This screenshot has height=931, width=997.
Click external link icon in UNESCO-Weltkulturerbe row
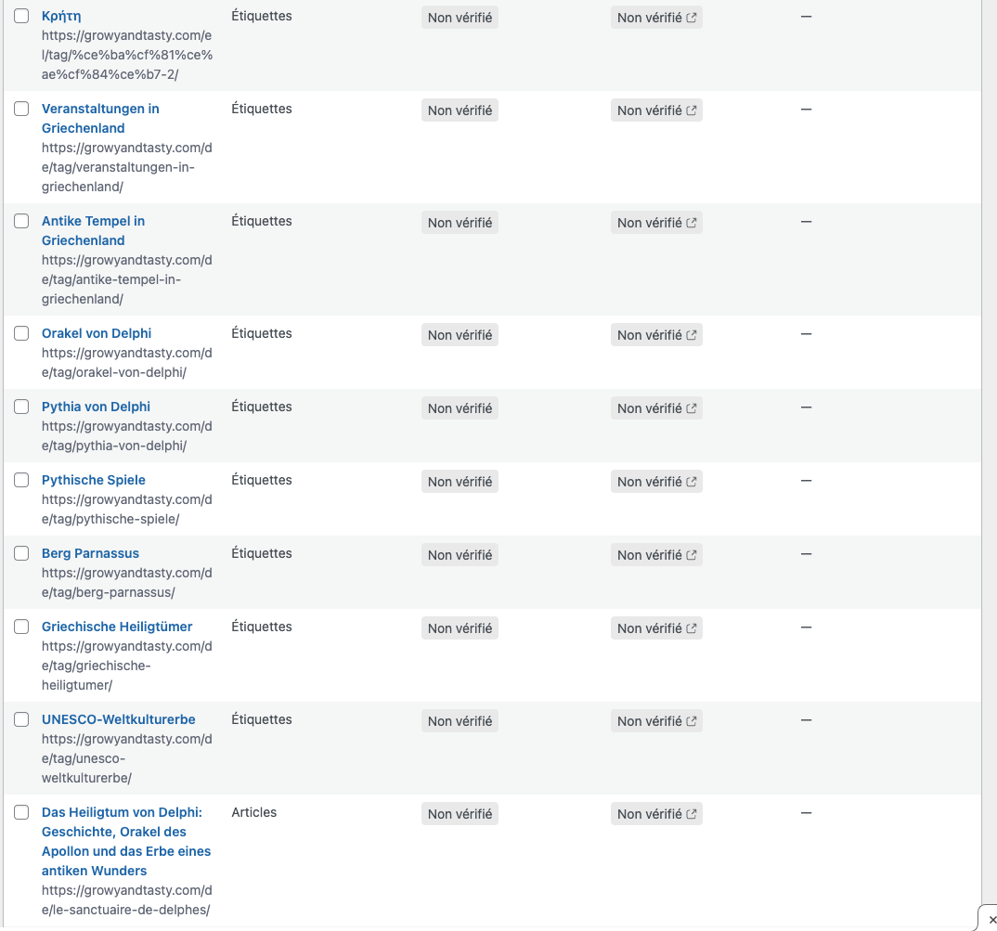pyautogui.click(x=691, y=721)
